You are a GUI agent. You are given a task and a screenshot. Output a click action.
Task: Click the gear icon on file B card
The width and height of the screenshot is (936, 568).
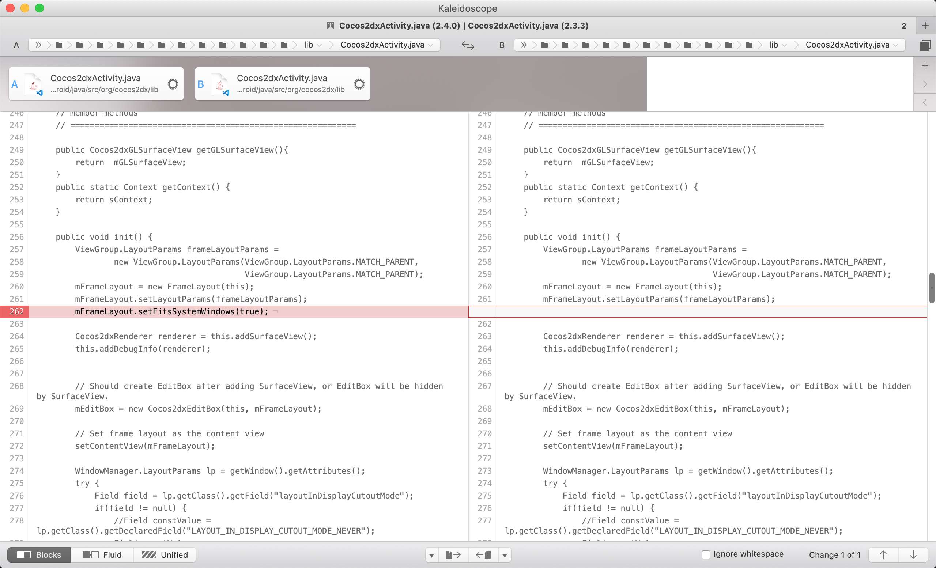tap(359, 84)
